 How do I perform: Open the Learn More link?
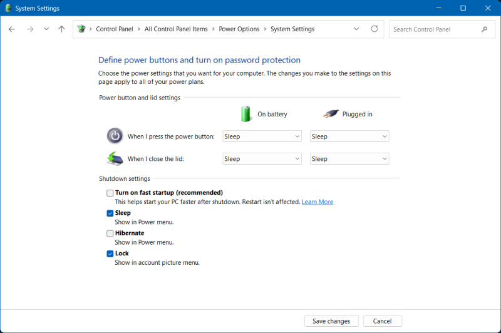tap(318, 202)
